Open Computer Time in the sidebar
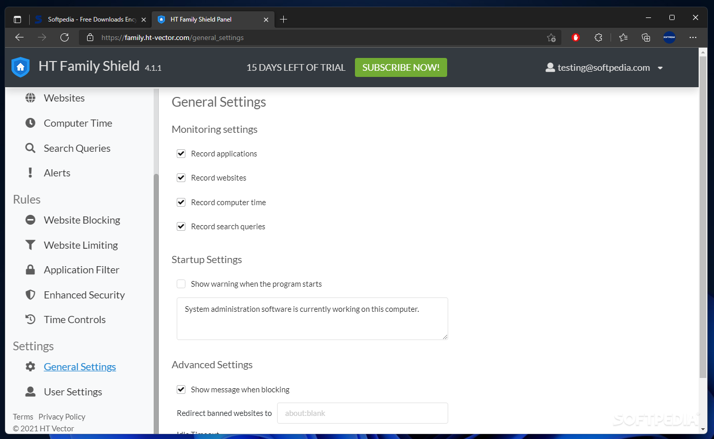This screenshot has height=439, width=714. (x=78, y=123)
